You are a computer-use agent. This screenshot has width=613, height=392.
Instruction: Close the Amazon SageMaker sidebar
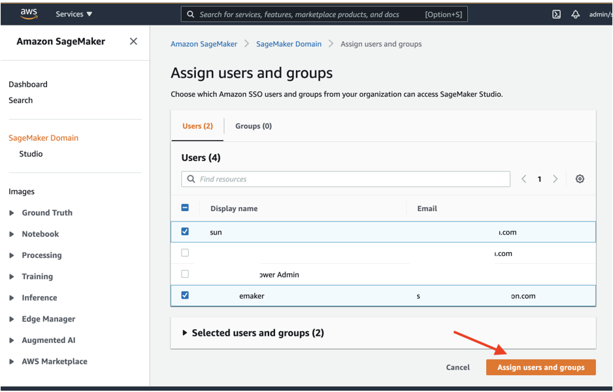(133, 41)
